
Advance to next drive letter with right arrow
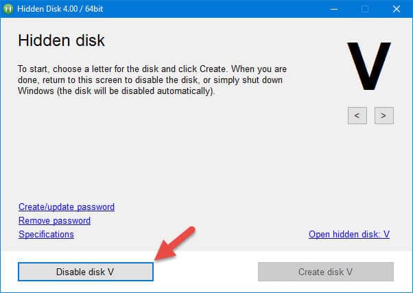[383, 115]
